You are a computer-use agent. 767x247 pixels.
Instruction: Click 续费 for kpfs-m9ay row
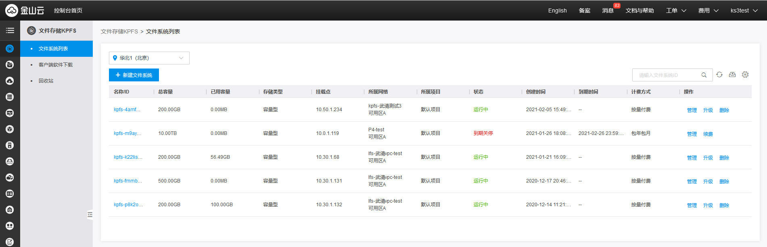tap(708, 134)
